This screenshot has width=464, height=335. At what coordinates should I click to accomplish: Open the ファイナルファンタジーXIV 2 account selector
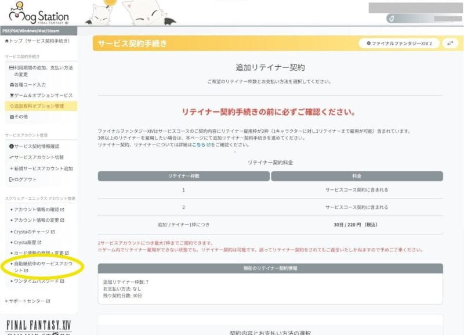click(x=399, y=44)
